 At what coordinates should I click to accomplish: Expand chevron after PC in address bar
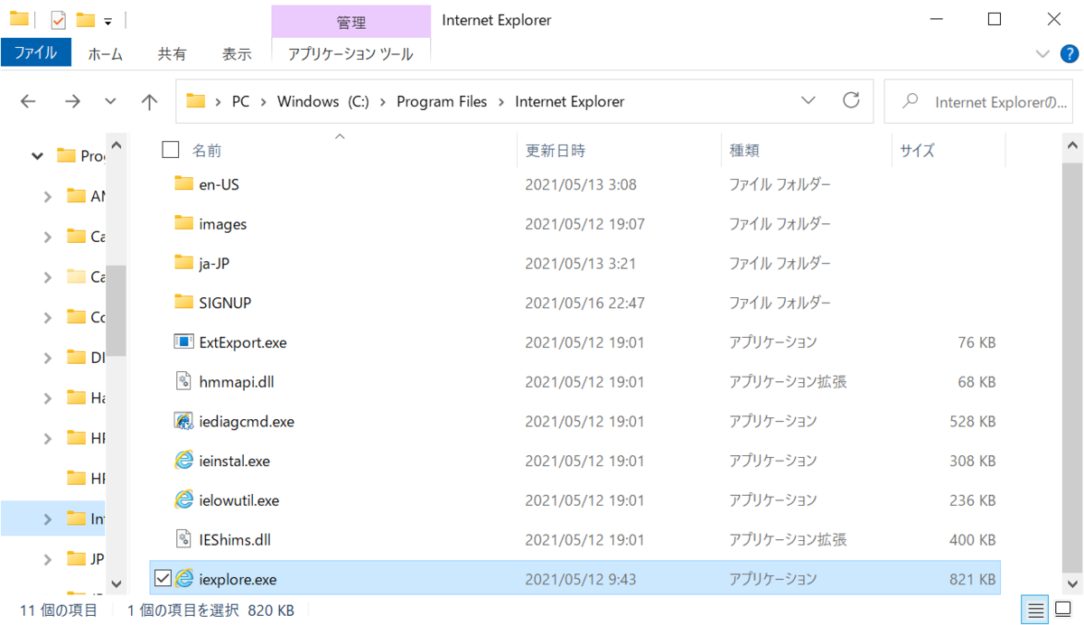tap(263, 102)
